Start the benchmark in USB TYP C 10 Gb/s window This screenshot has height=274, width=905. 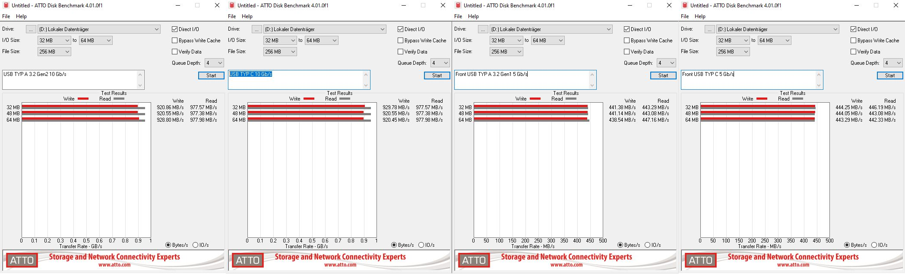[437, 76]
